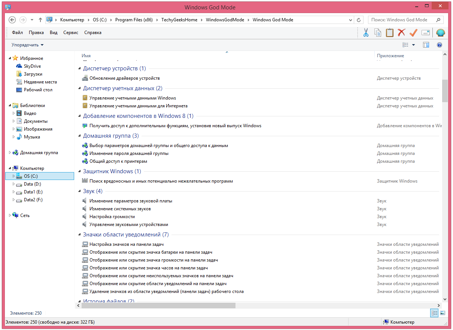The width and height of the screenshot is (453, 330).
Task: Open the Справка menu
Action: pos(93,33)
